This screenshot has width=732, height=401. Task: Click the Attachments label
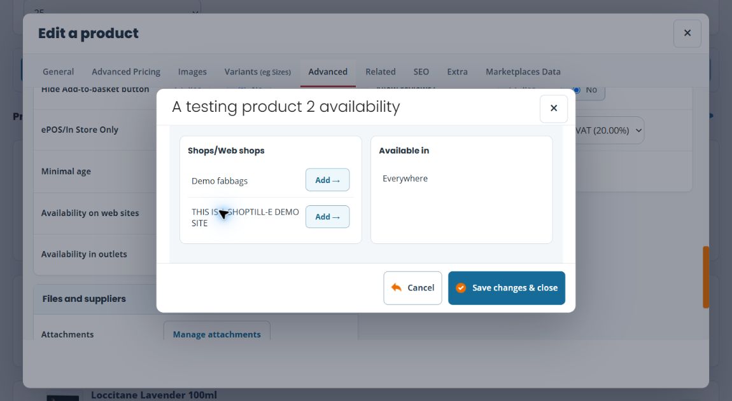pos(67,334)
